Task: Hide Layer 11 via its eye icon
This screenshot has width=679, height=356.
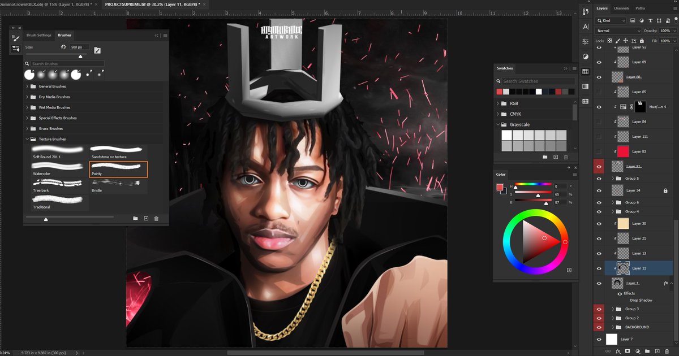Action: click(x=599, y=268)
